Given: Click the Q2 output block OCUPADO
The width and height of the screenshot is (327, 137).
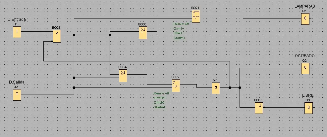Looking at the screenshot, I should [305, 68].
